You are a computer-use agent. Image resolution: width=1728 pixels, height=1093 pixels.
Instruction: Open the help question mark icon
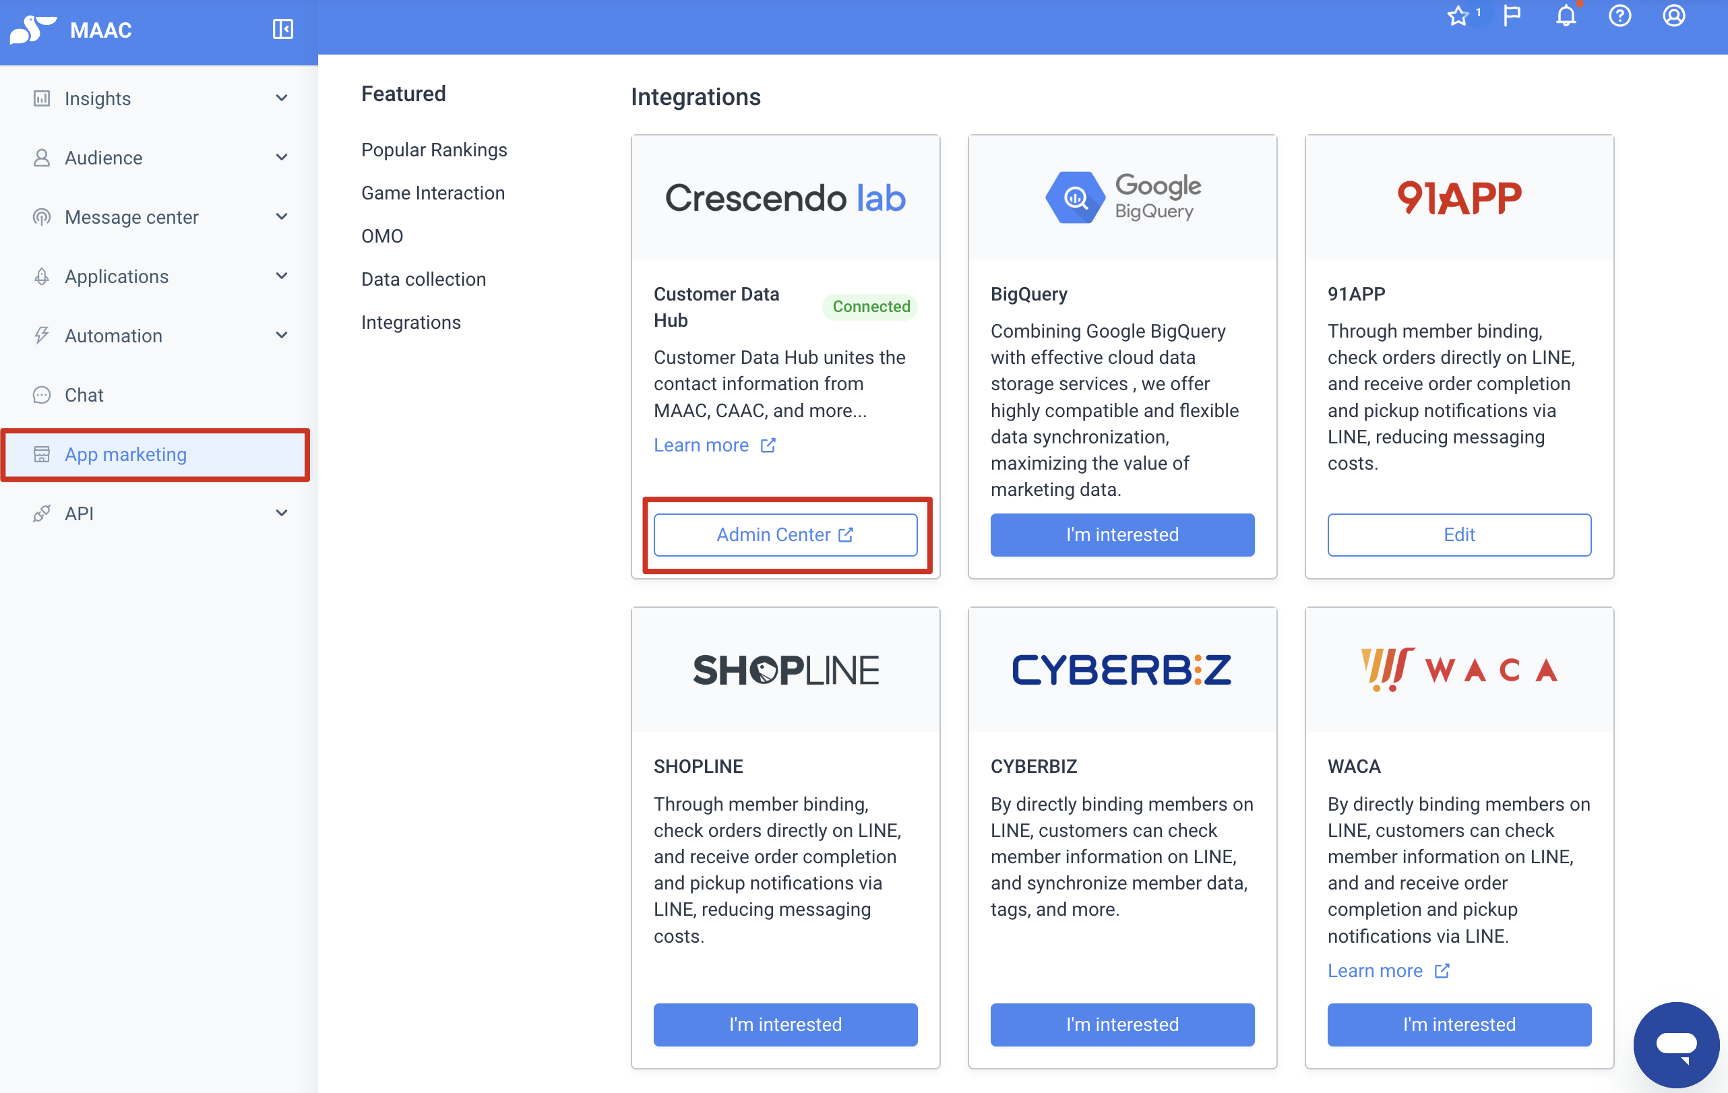pyautogui.click(x=1619, y=15)
